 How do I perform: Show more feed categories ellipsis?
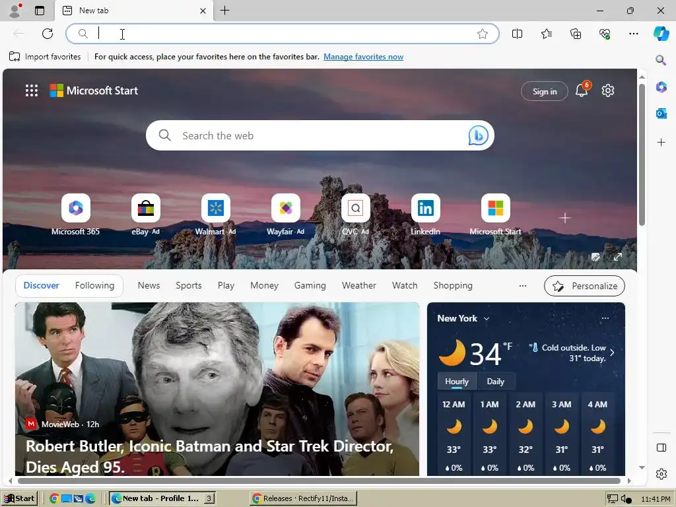(x=523, y=285)
